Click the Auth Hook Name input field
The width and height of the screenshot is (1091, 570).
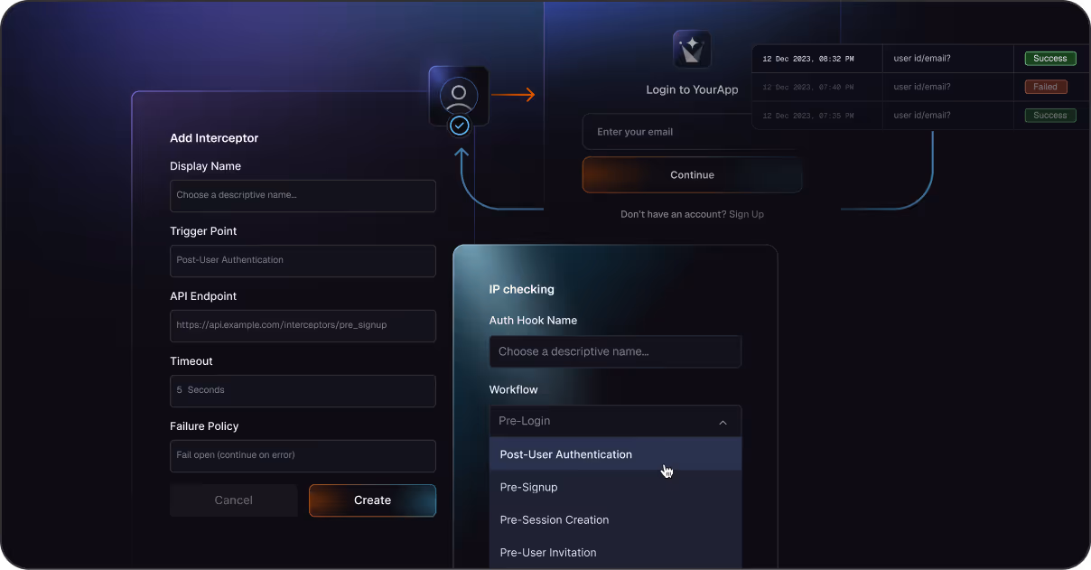coord(615,351)
